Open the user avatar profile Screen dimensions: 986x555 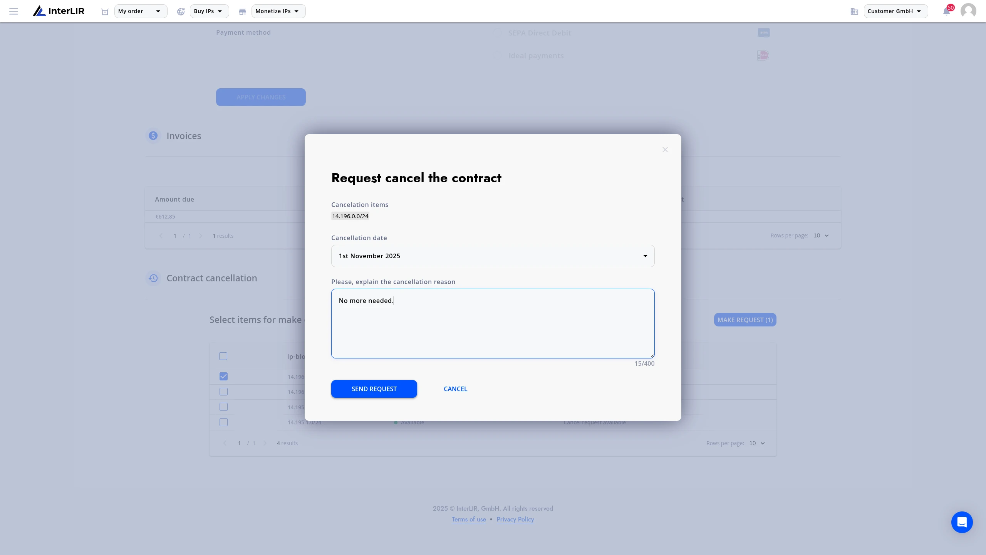[x=968, y=11]
